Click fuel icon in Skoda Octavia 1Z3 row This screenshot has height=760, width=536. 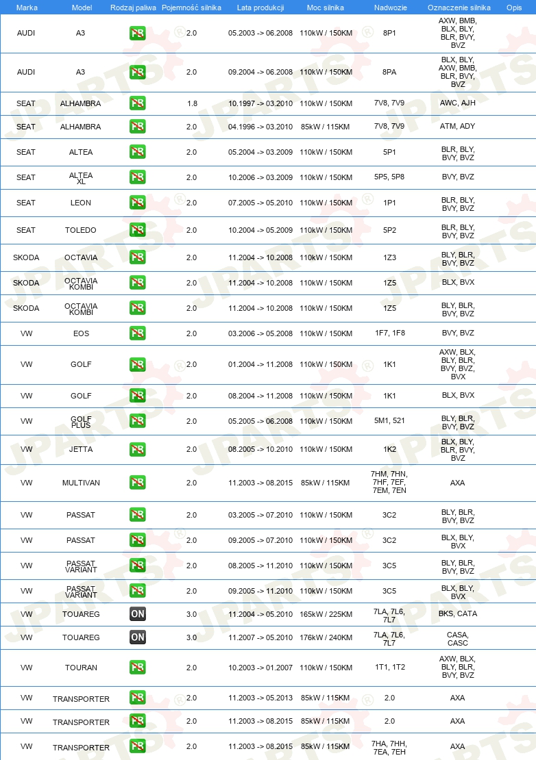(x=138, y=257)
